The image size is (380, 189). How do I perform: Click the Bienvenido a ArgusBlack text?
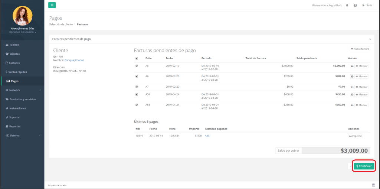327,5
